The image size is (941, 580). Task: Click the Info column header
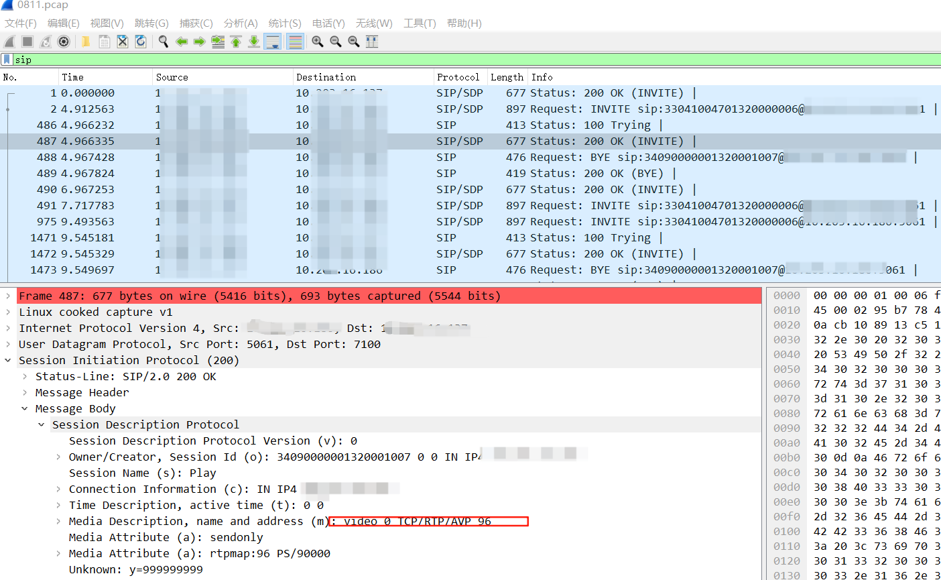[x=735, y=77]
